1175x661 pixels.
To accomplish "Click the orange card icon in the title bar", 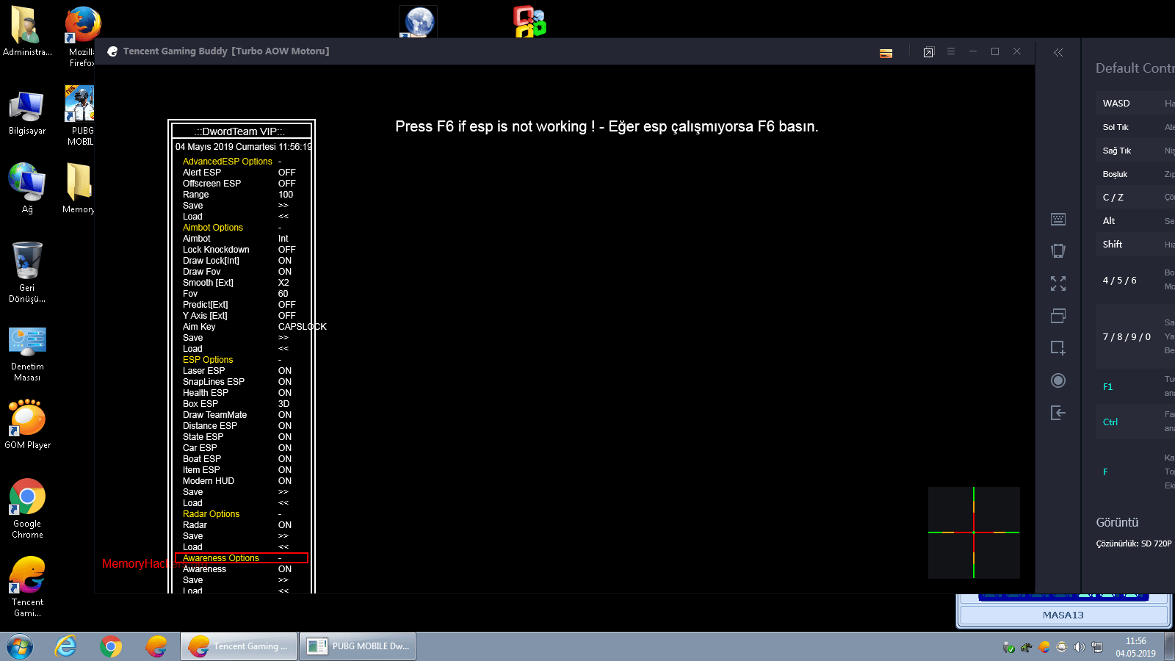I will [886, 53].
